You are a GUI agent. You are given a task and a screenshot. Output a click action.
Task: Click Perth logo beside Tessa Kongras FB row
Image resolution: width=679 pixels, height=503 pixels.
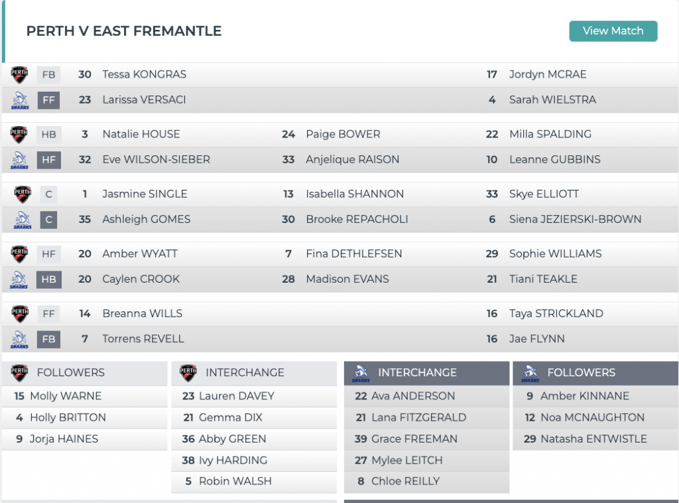(19, 74)
